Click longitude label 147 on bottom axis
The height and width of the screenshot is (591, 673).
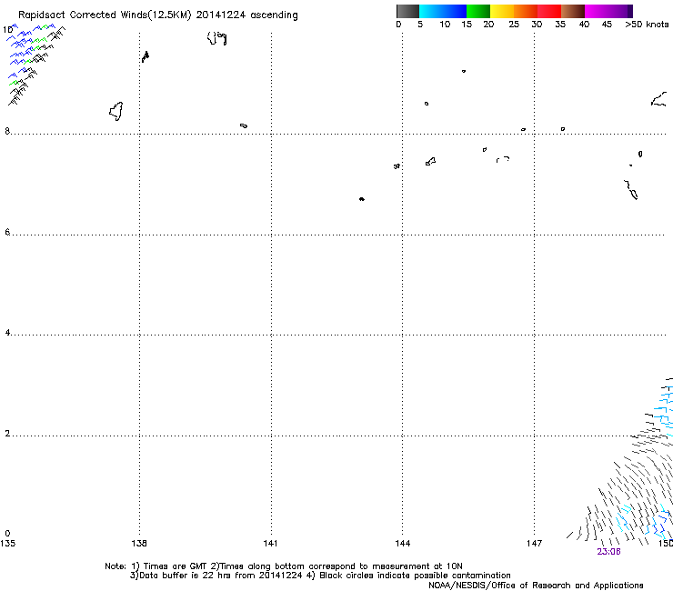pos(534,544)
